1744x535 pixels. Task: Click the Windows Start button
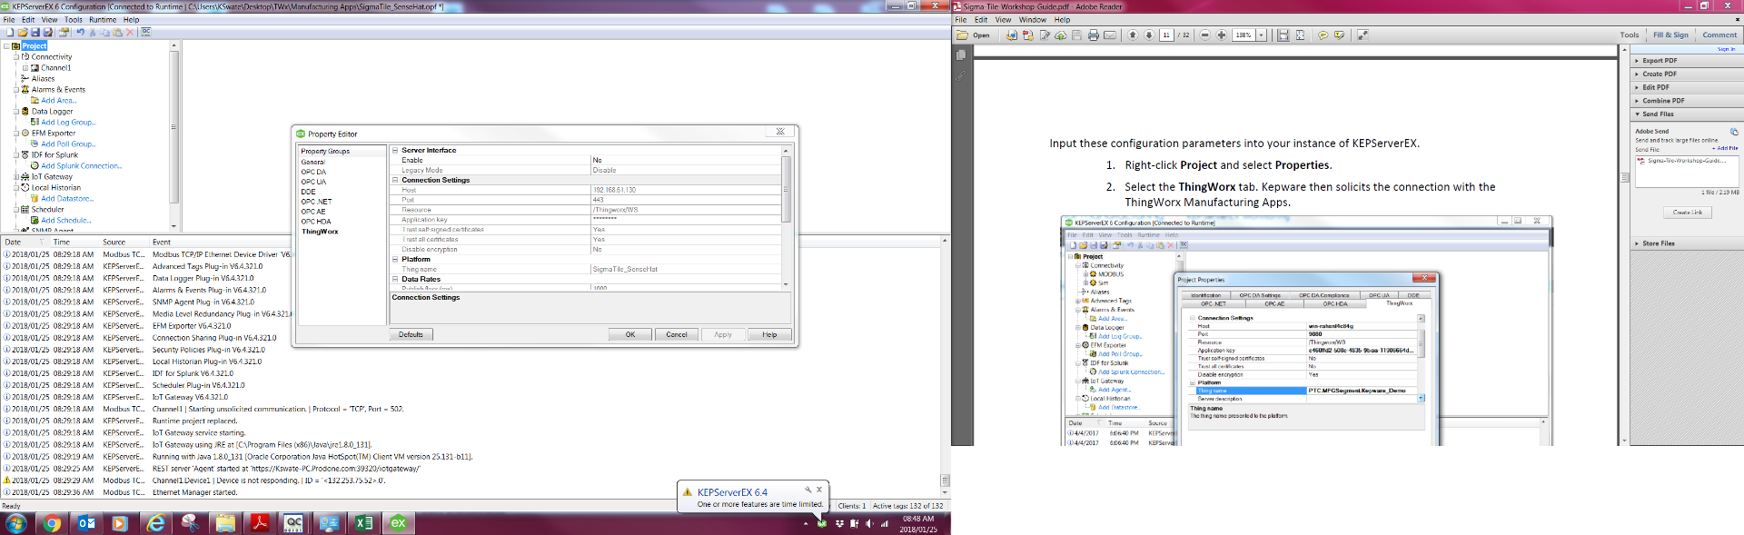(16, 523)
